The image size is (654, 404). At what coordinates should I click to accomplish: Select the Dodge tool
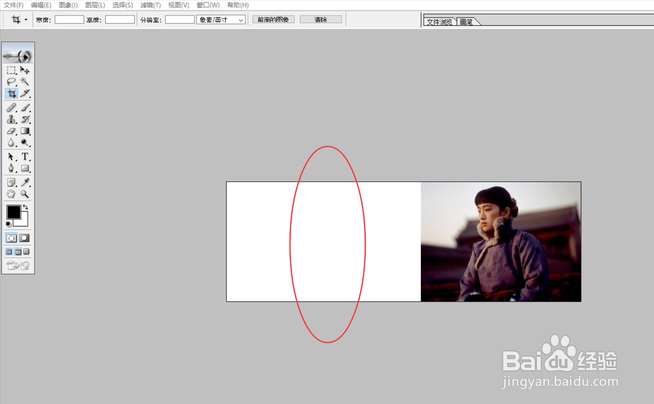click(x=25, y=143)
